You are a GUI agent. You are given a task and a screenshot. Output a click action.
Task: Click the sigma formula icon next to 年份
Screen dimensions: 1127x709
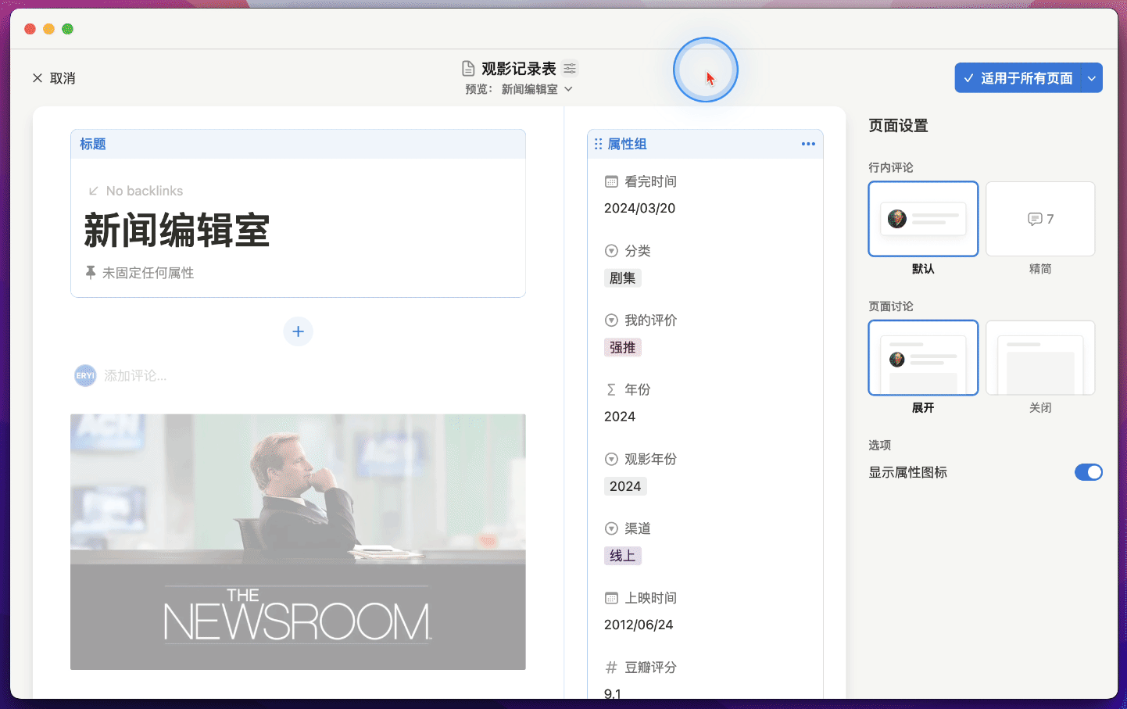click(x=611, y=389)
